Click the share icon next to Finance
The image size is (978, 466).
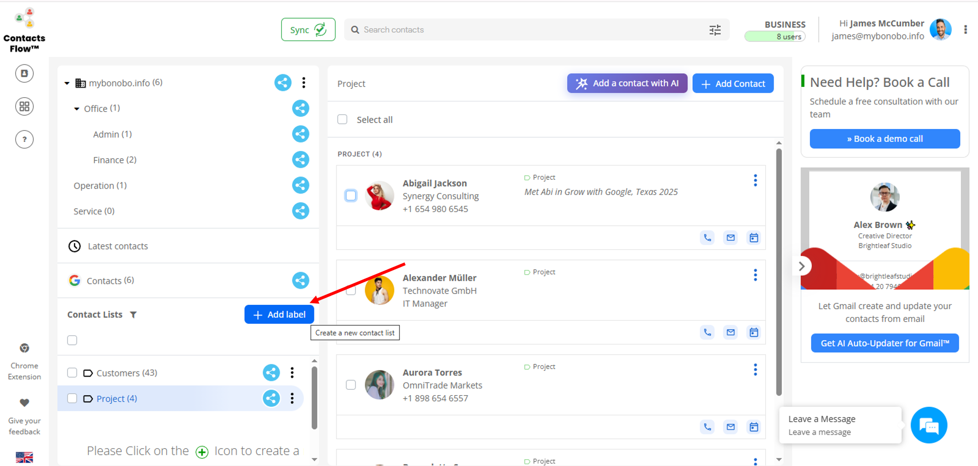coord(300,160)
